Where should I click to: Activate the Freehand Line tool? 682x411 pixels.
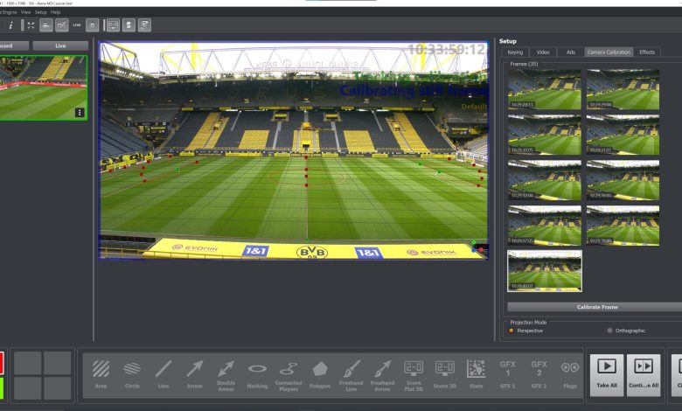351,373
